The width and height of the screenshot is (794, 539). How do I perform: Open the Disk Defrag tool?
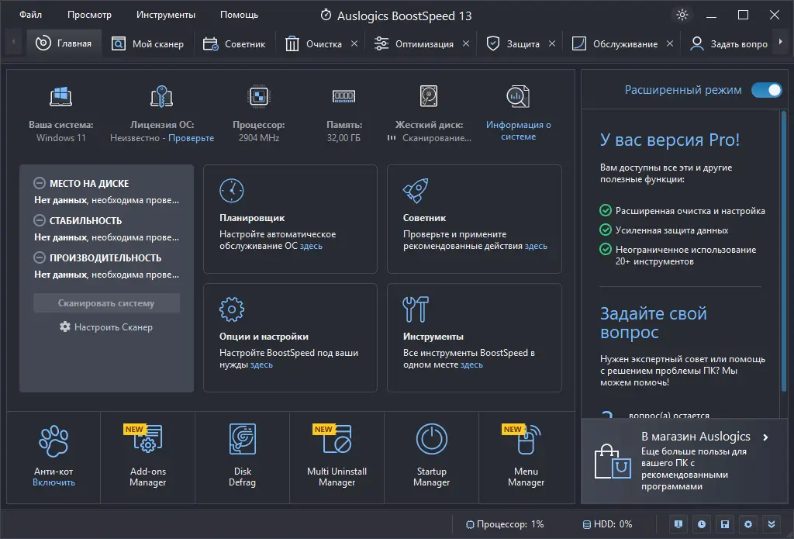point(242,456)
